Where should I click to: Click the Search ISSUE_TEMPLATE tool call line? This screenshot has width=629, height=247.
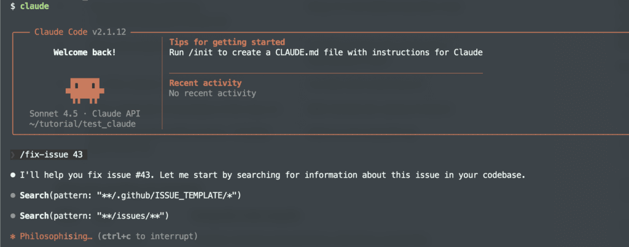tap(131, 196)
